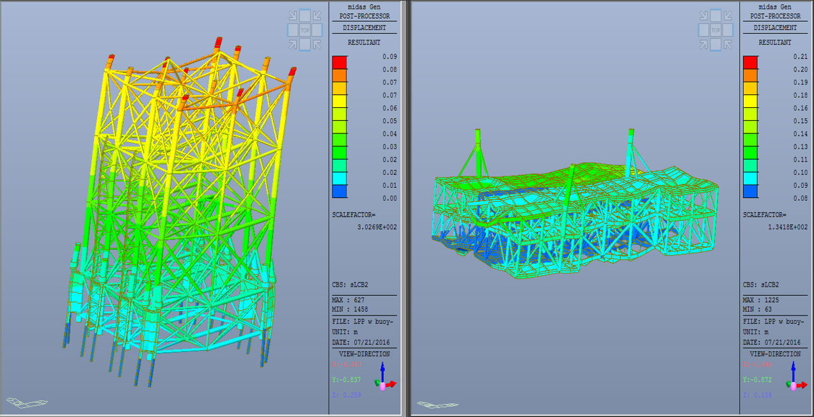Click the XYZ axis triad in left viewport
Image resolution: width=814 pixels, height=417 pixels.
tap(386, 377)
